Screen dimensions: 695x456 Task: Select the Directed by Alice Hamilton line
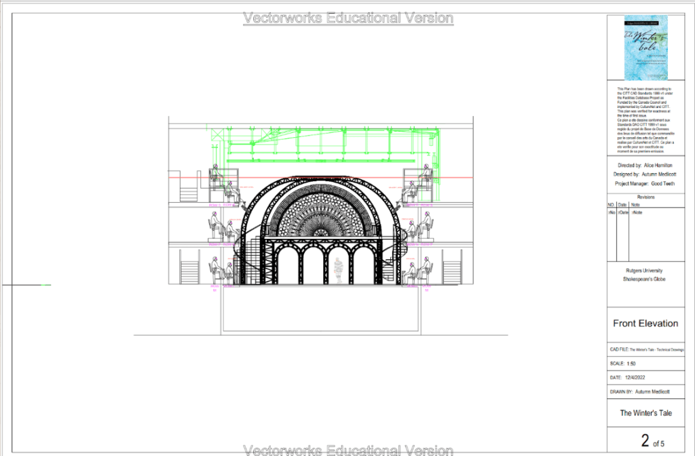pyautogui.click(x=645, y=165)
